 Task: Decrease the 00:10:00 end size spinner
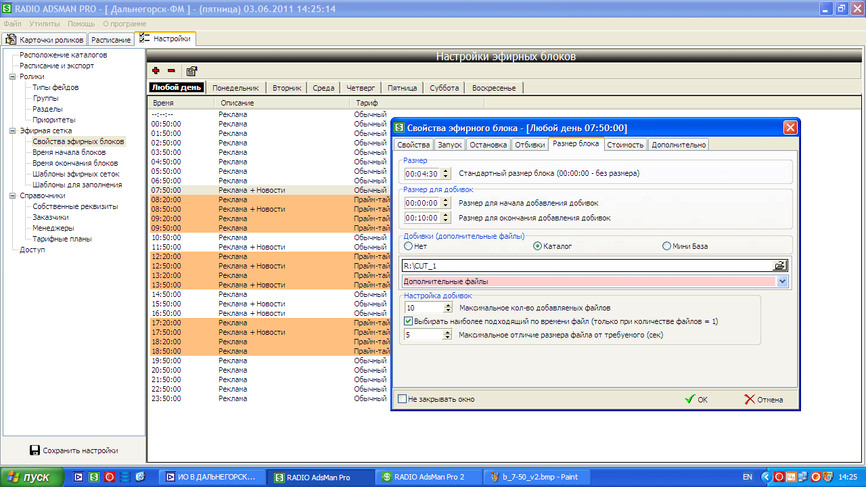[x=445, y=221]
